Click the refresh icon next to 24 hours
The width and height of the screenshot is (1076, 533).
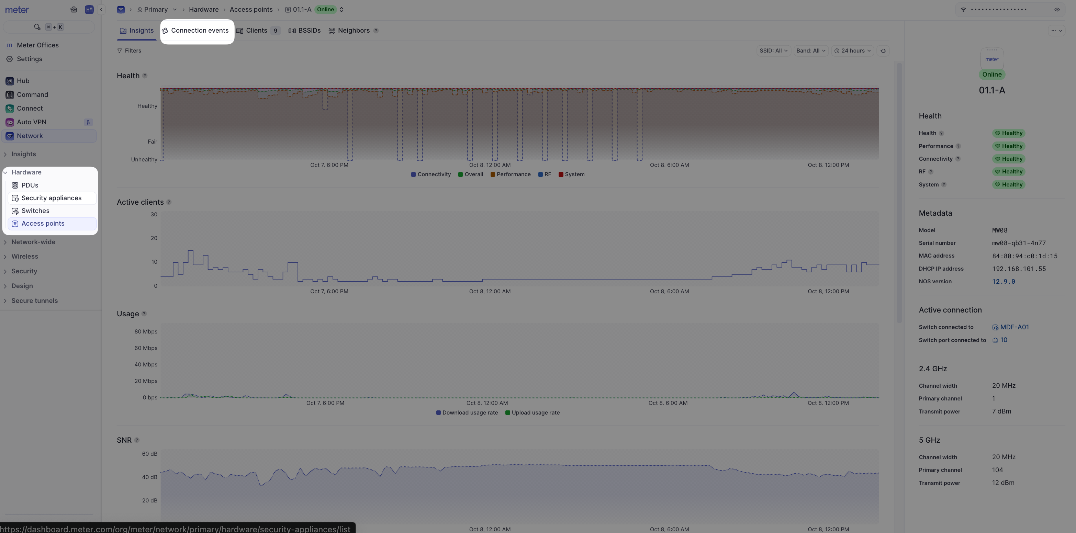tap(883, 51)
